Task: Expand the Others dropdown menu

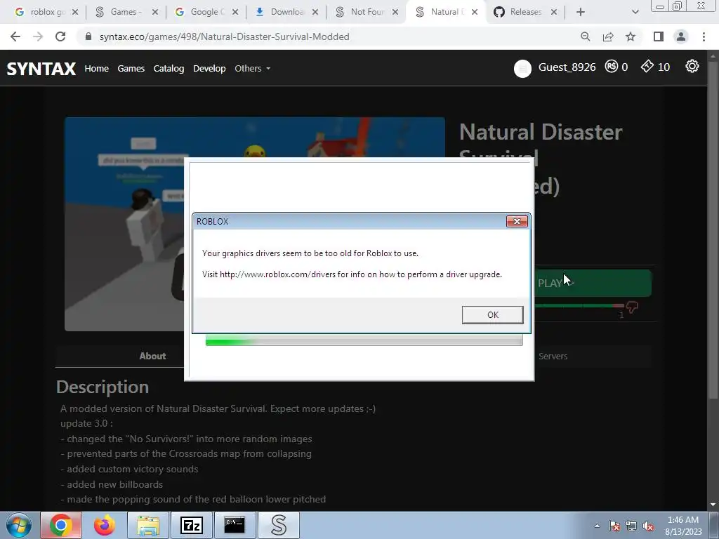Action: click(252, 68)
